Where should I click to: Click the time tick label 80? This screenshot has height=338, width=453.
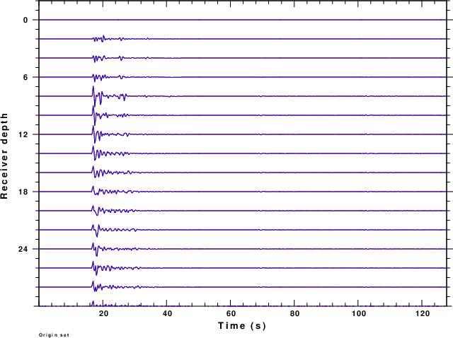294,314
